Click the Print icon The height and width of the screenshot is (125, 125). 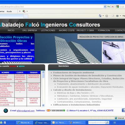pos(117,16)
